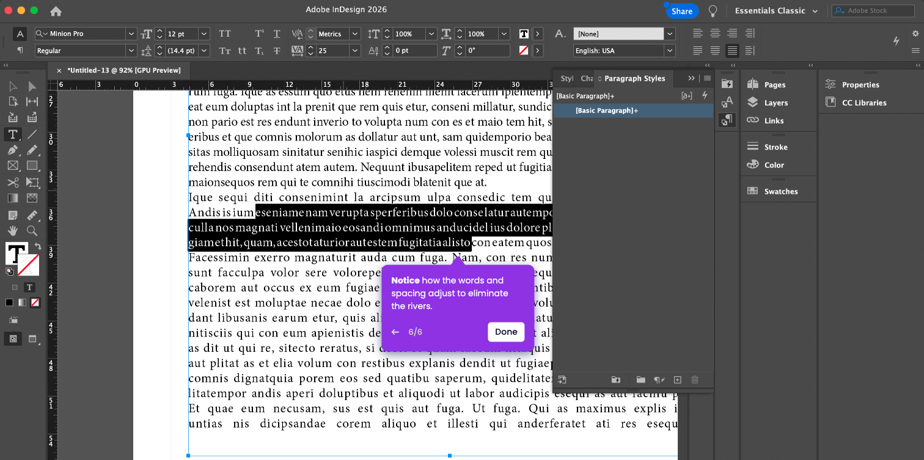Select the Pen tool
924x460 pixels.
[13, 150]
